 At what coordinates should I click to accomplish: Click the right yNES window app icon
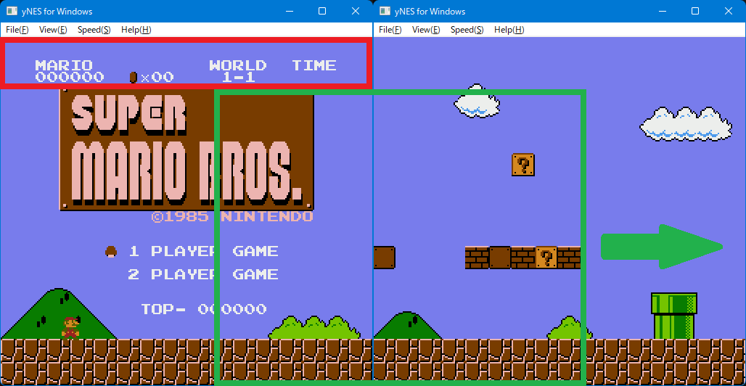click(x=385, y=11)
